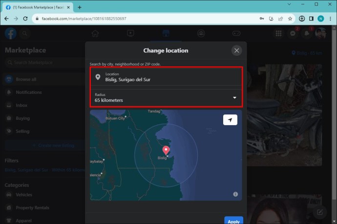The width and height of the screenshot is (337, 224).
Task: Open the Facebook search icon
Action: point(25,33)
